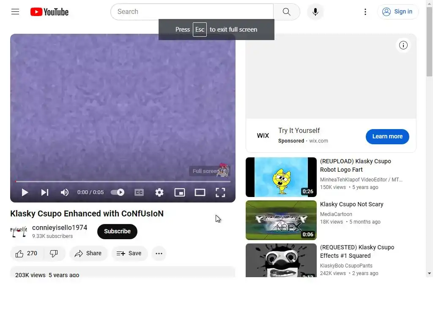
Task: Open '(REQUESTED) Klasky Csupo Effects #1 Squared' title
Action: coord(357,251)
